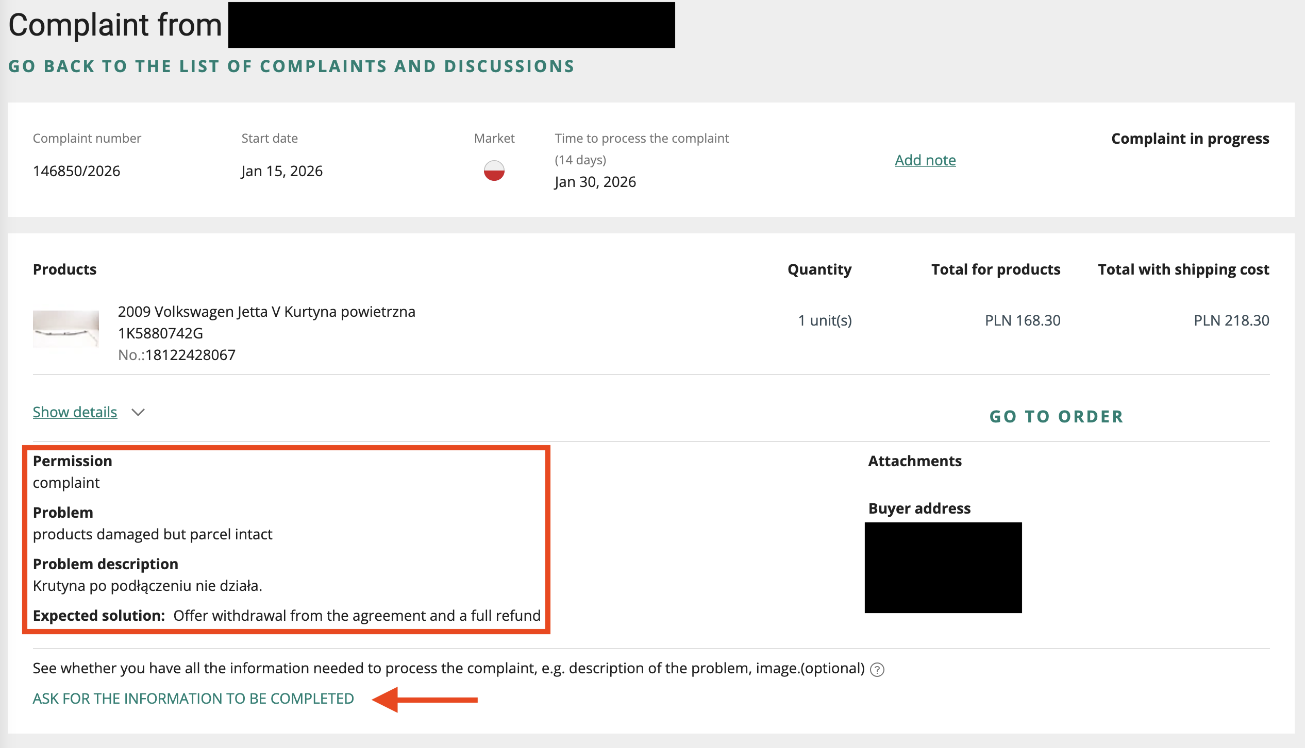Go back to the complaints and discussions list
1305x748 pixels.
[x=291, y=66]
